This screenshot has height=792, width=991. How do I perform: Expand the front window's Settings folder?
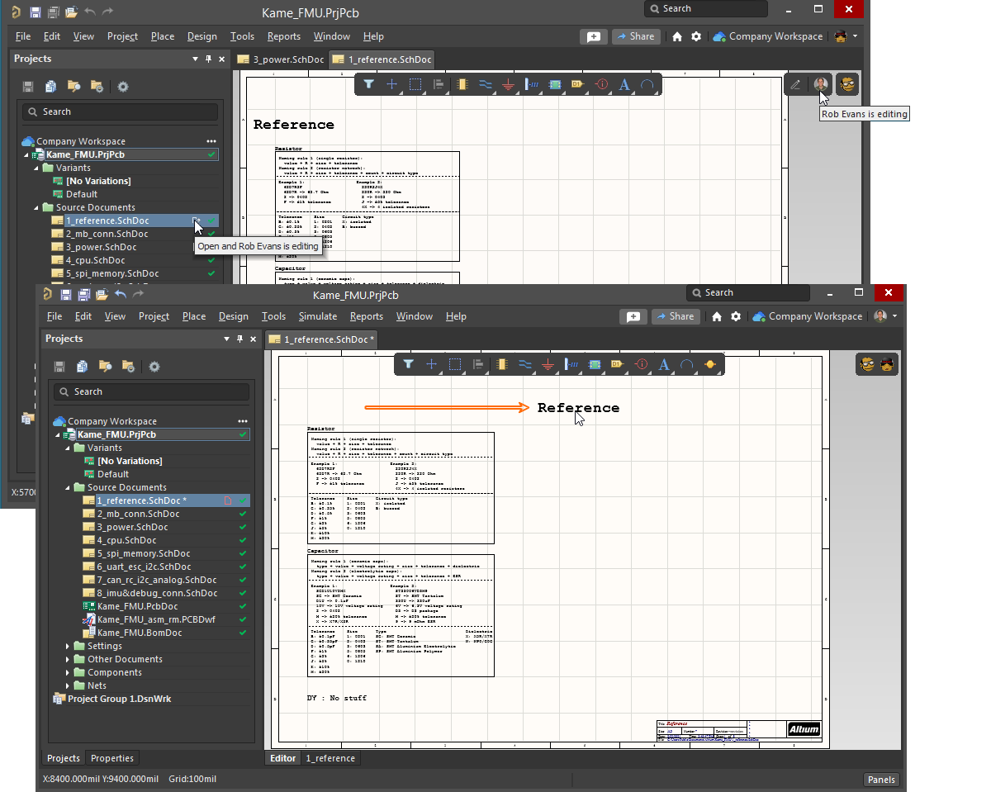point(69,646)
